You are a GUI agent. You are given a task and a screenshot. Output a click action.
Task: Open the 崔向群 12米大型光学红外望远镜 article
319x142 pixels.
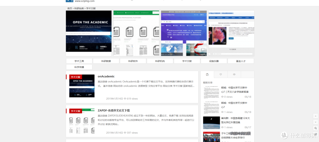(236, 120)
